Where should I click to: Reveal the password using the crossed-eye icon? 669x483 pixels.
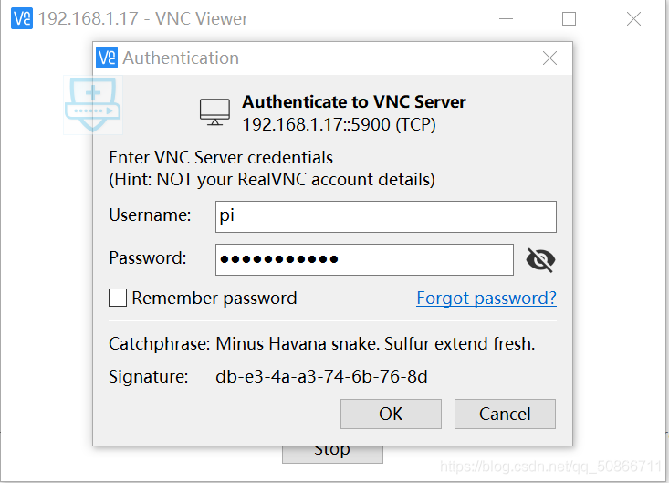click(540, 260)
